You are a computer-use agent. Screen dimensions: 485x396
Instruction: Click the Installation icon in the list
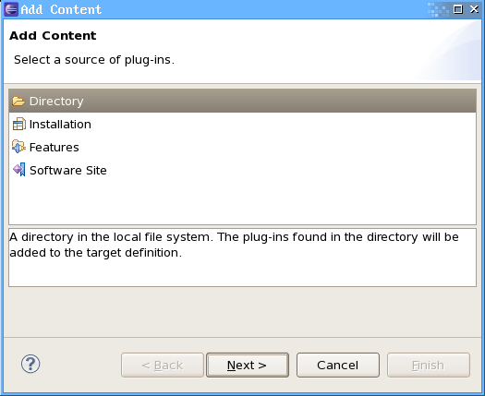coord(18,125)
